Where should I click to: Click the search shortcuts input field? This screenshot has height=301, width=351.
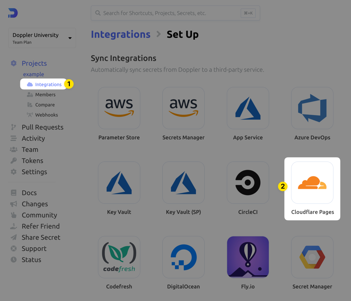click(x=175, y=13)
